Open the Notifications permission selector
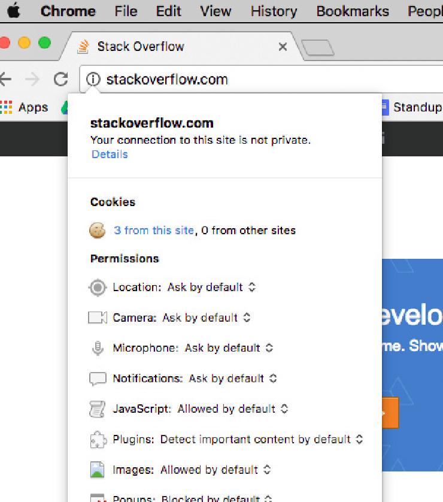The width and height of the screenshot is (443, 502). 274,378
